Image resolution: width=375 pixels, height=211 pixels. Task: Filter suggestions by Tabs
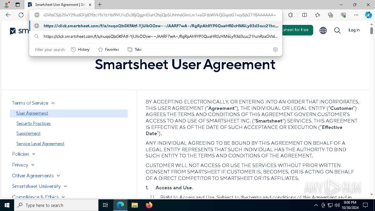(134, 50)
